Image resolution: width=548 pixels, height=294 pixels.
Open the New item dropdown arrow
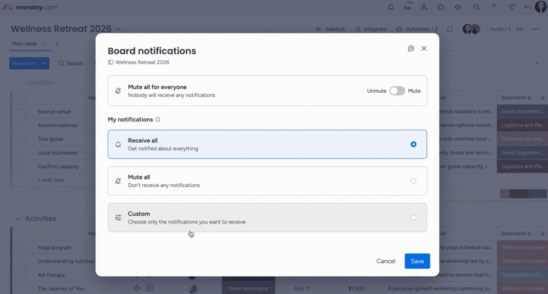[x=44, y=63]
